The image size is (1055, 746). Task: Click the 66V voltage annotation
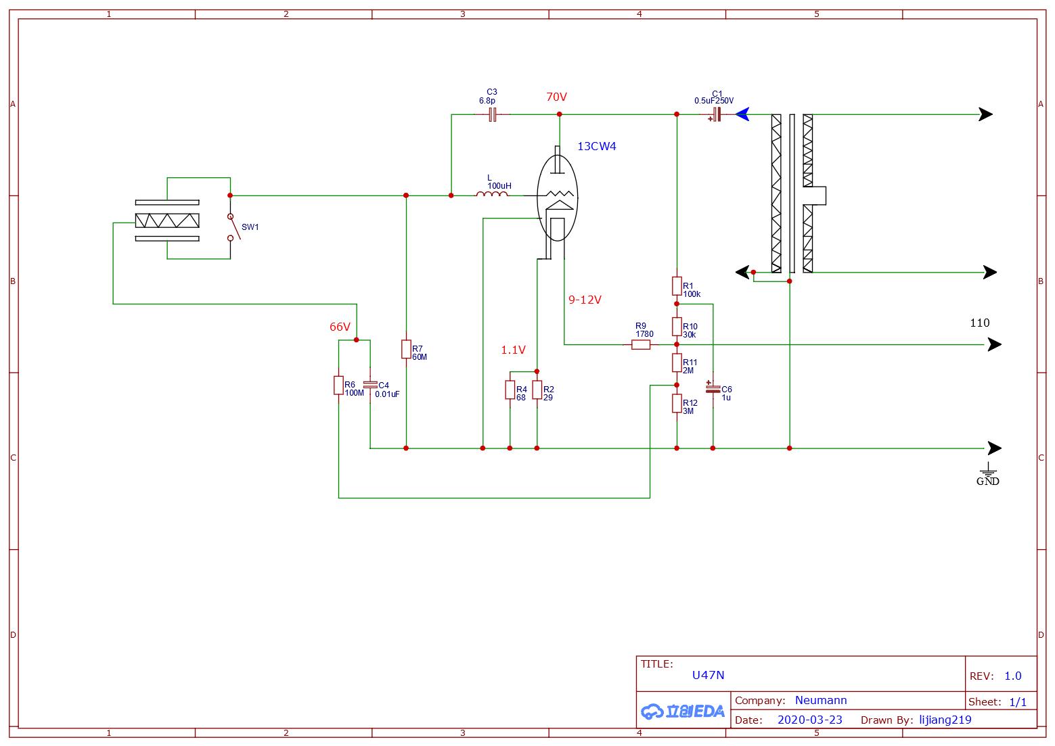(340, 327)
